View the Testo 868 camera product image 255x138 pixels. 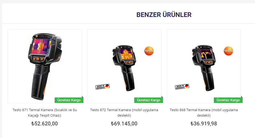pyautogui.click(x=204, y=66)
